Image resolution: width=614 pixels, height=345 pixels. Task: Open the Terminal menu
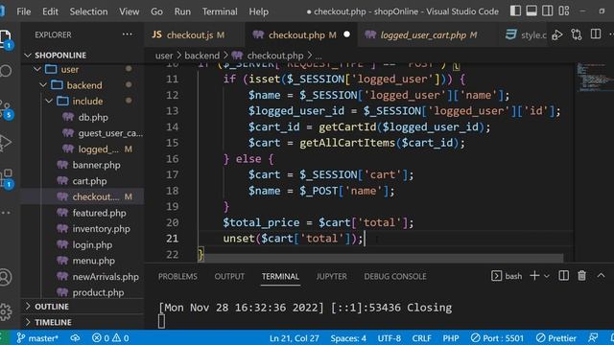point(220,11)
